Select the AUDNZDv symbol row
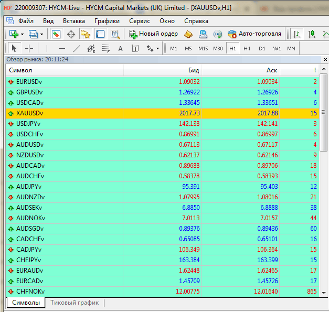Screen dimensions: 329x312 162,197
